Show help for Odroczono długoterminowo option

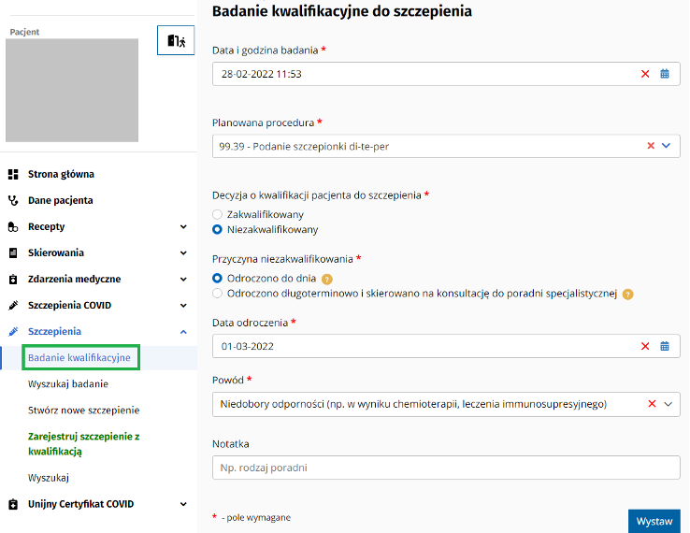(628, 294)
